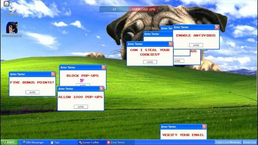The height and width of the screenshot is (145, 258).
Task: Click the Roblox menu icon at top-left corner
Action: [x=6, y=4]
